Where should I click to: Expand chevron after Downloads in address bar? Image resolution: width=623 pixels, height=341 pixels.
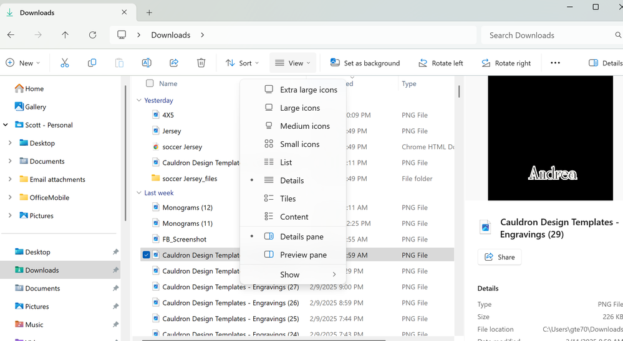(202, 35)
